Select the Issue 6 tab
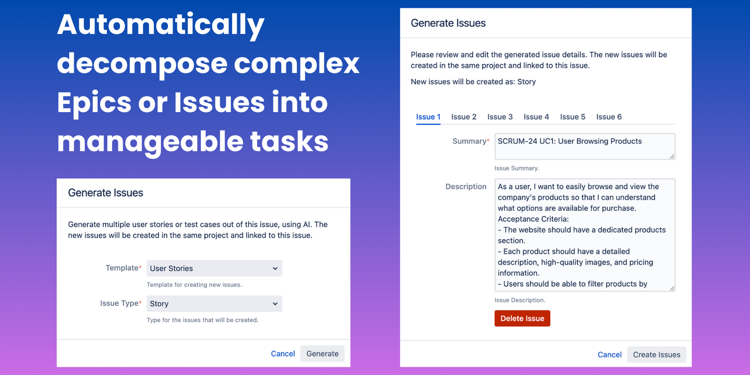 [x=609, y=117]
